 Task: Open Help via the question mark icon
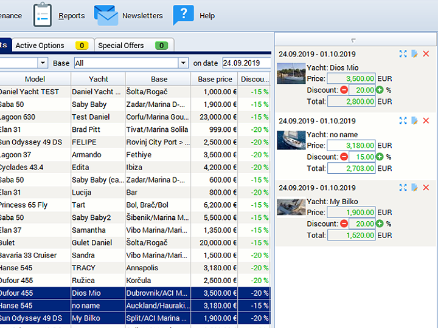183,15
